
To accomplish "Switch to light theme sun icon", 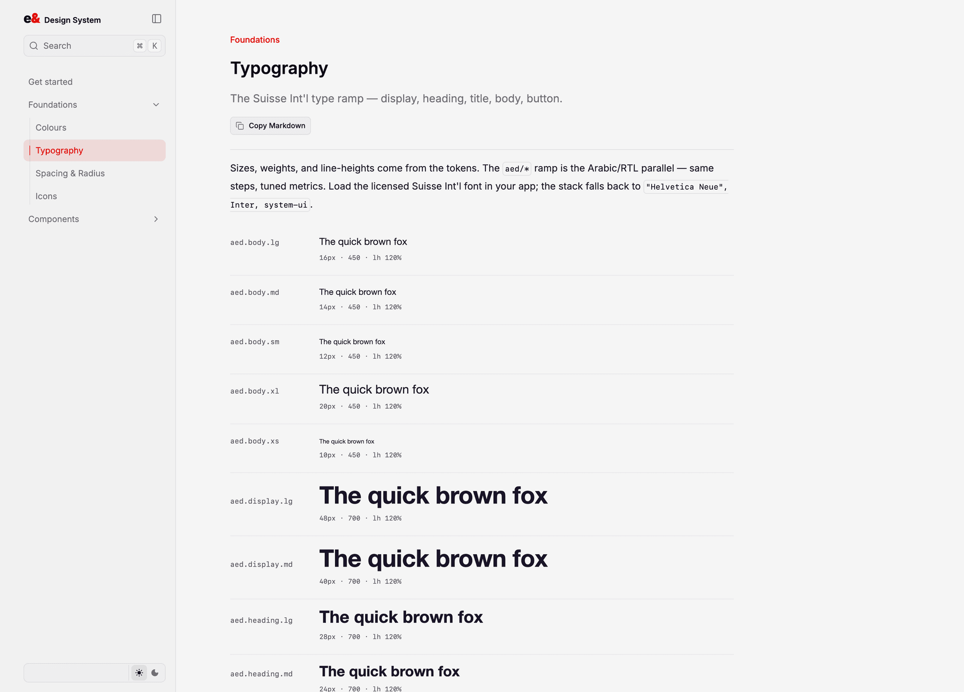I will click(x=139, y=673).
